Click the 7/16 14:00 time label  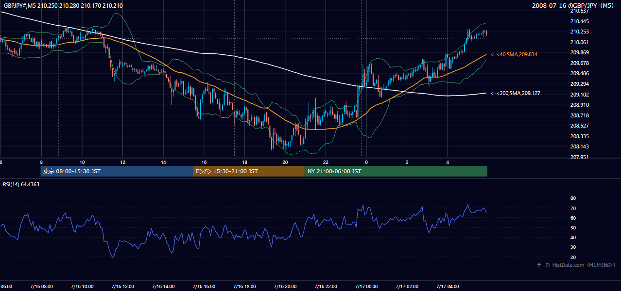[163, 286]
